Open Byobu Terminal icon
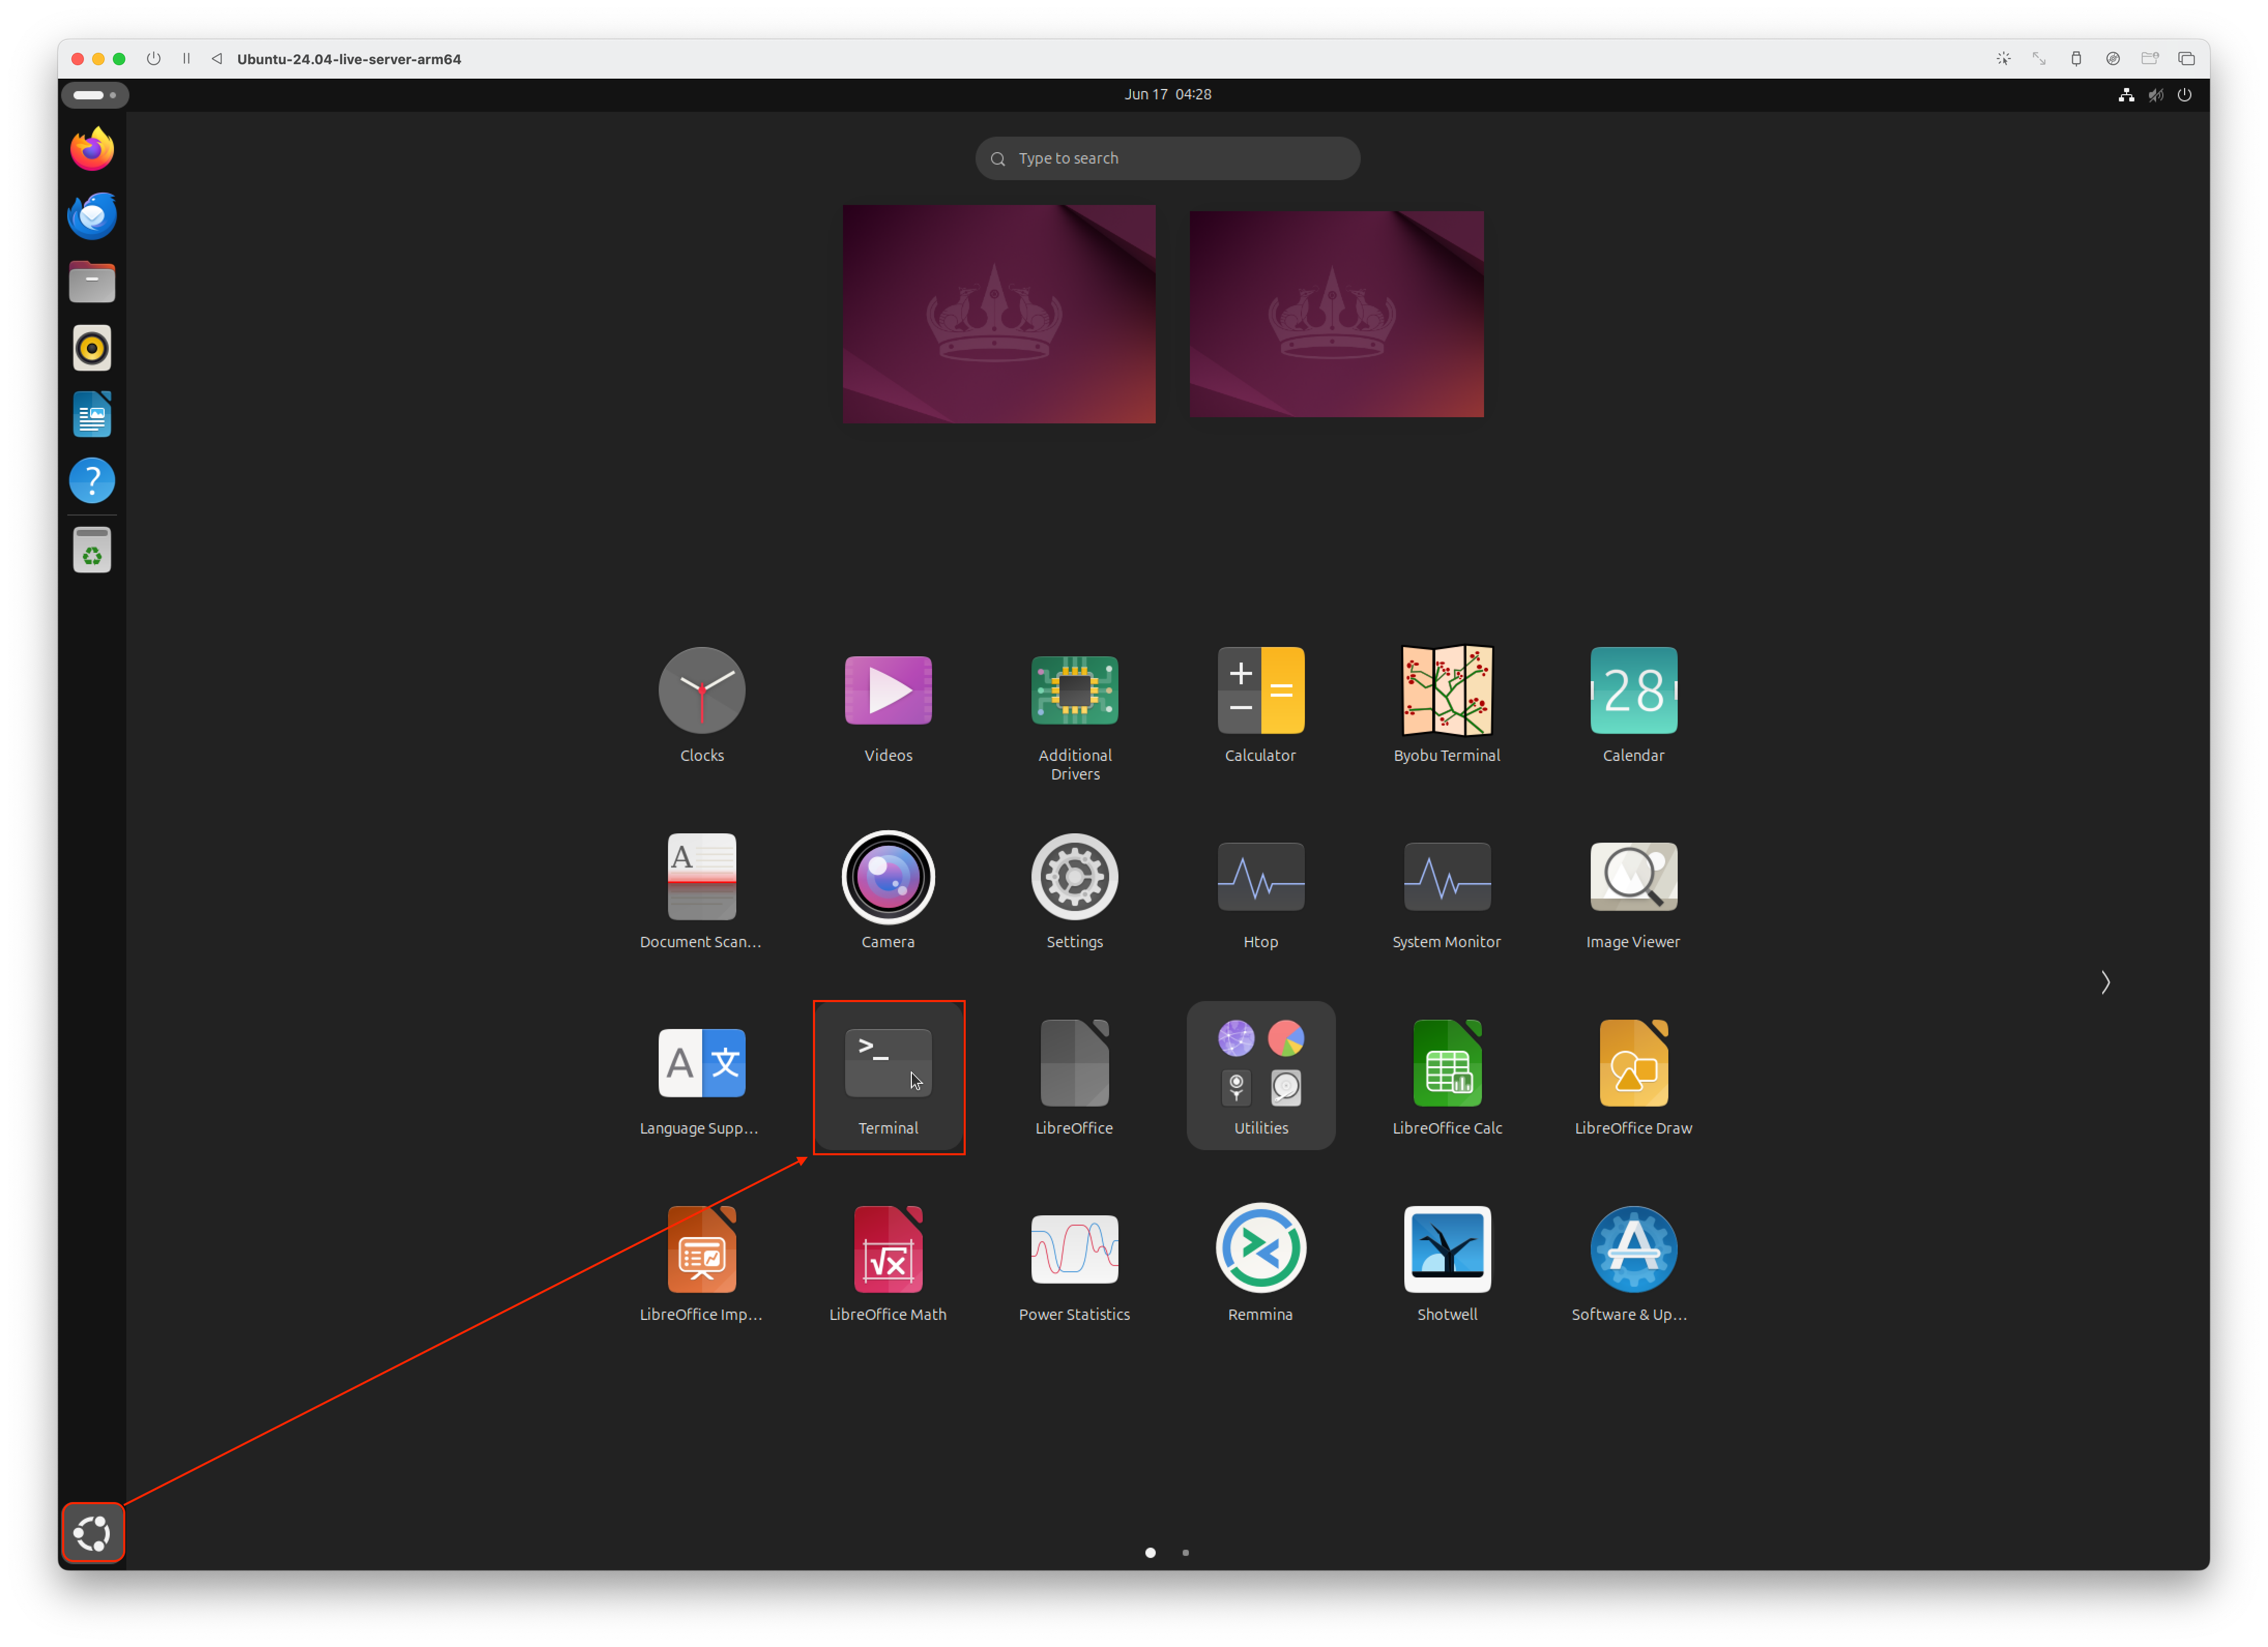2268x1647 pixels. (x=1446, y=690)
